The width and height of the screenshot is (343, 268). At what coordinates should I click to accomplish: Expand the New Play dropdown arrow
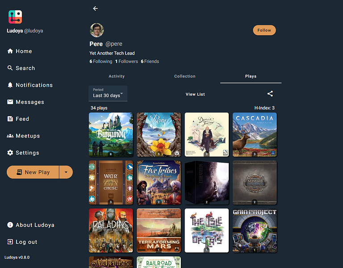[x=66, y=172]
